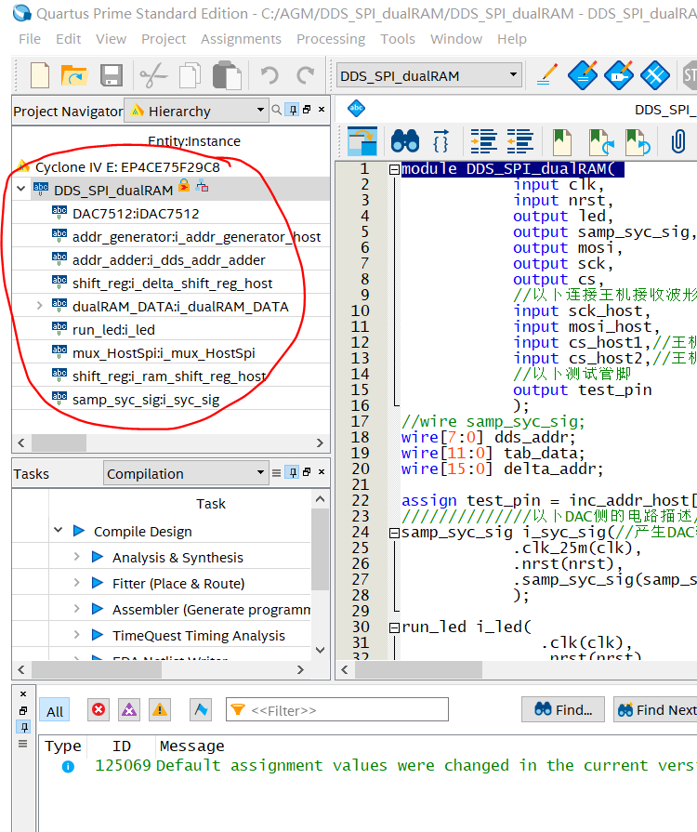Jump to the next bookmark icon
Image resolution: width=697 pixels, height=832 pixels.
point(601,141)
